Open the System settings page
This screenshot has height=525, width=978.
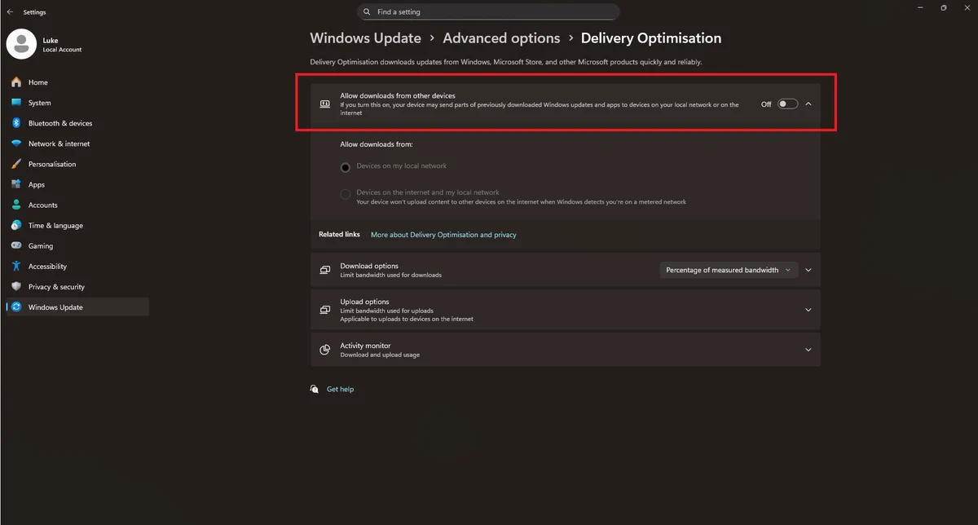click(77, 103)
